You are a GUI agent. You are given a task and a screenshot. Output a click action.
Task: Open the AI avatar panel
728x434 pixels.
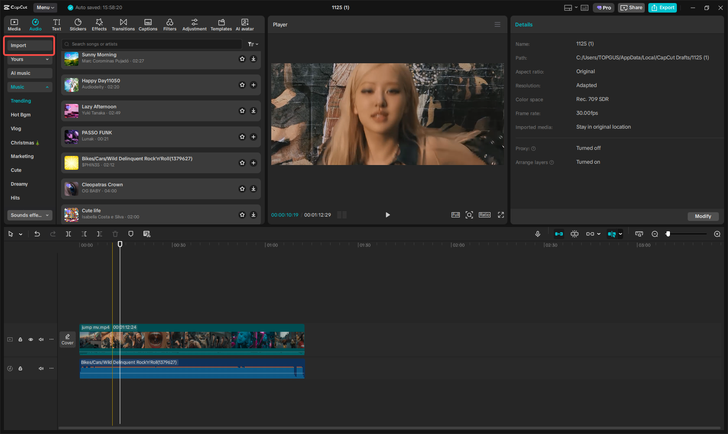244,24
